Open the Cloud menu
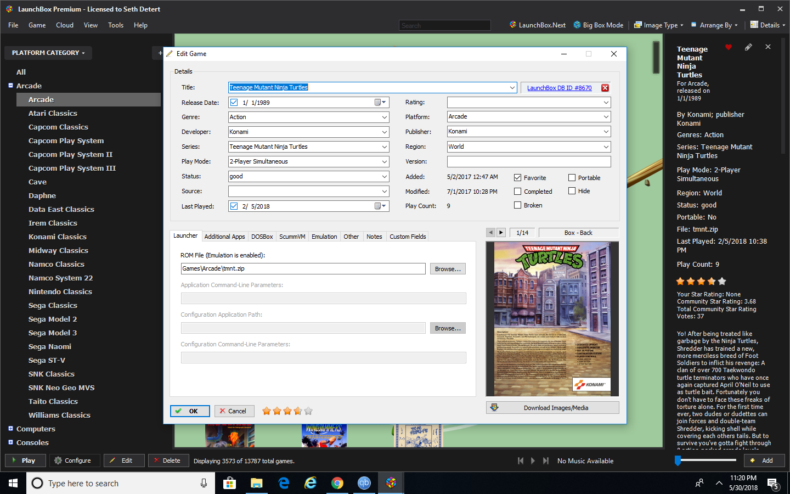This screenshot has height=494, width=790. (x=65, y=25)
